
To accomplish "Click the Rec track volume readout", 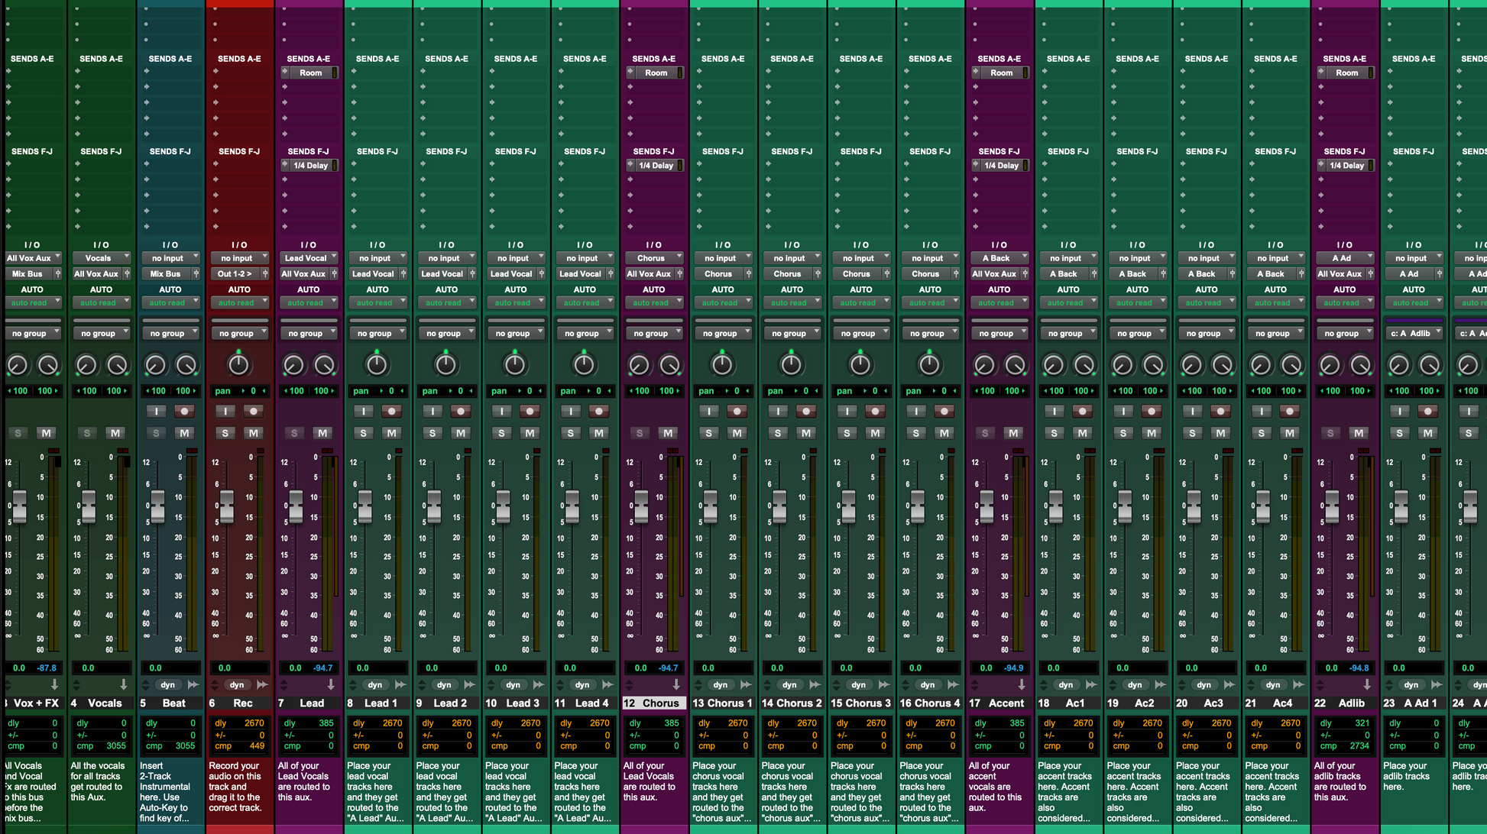I will (225, 668).
